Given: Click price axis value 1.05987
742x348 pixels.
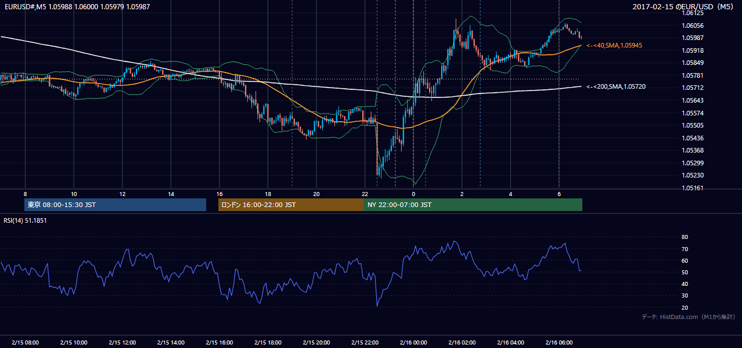Looking at the screenshot, I should (x=693, y=38).
